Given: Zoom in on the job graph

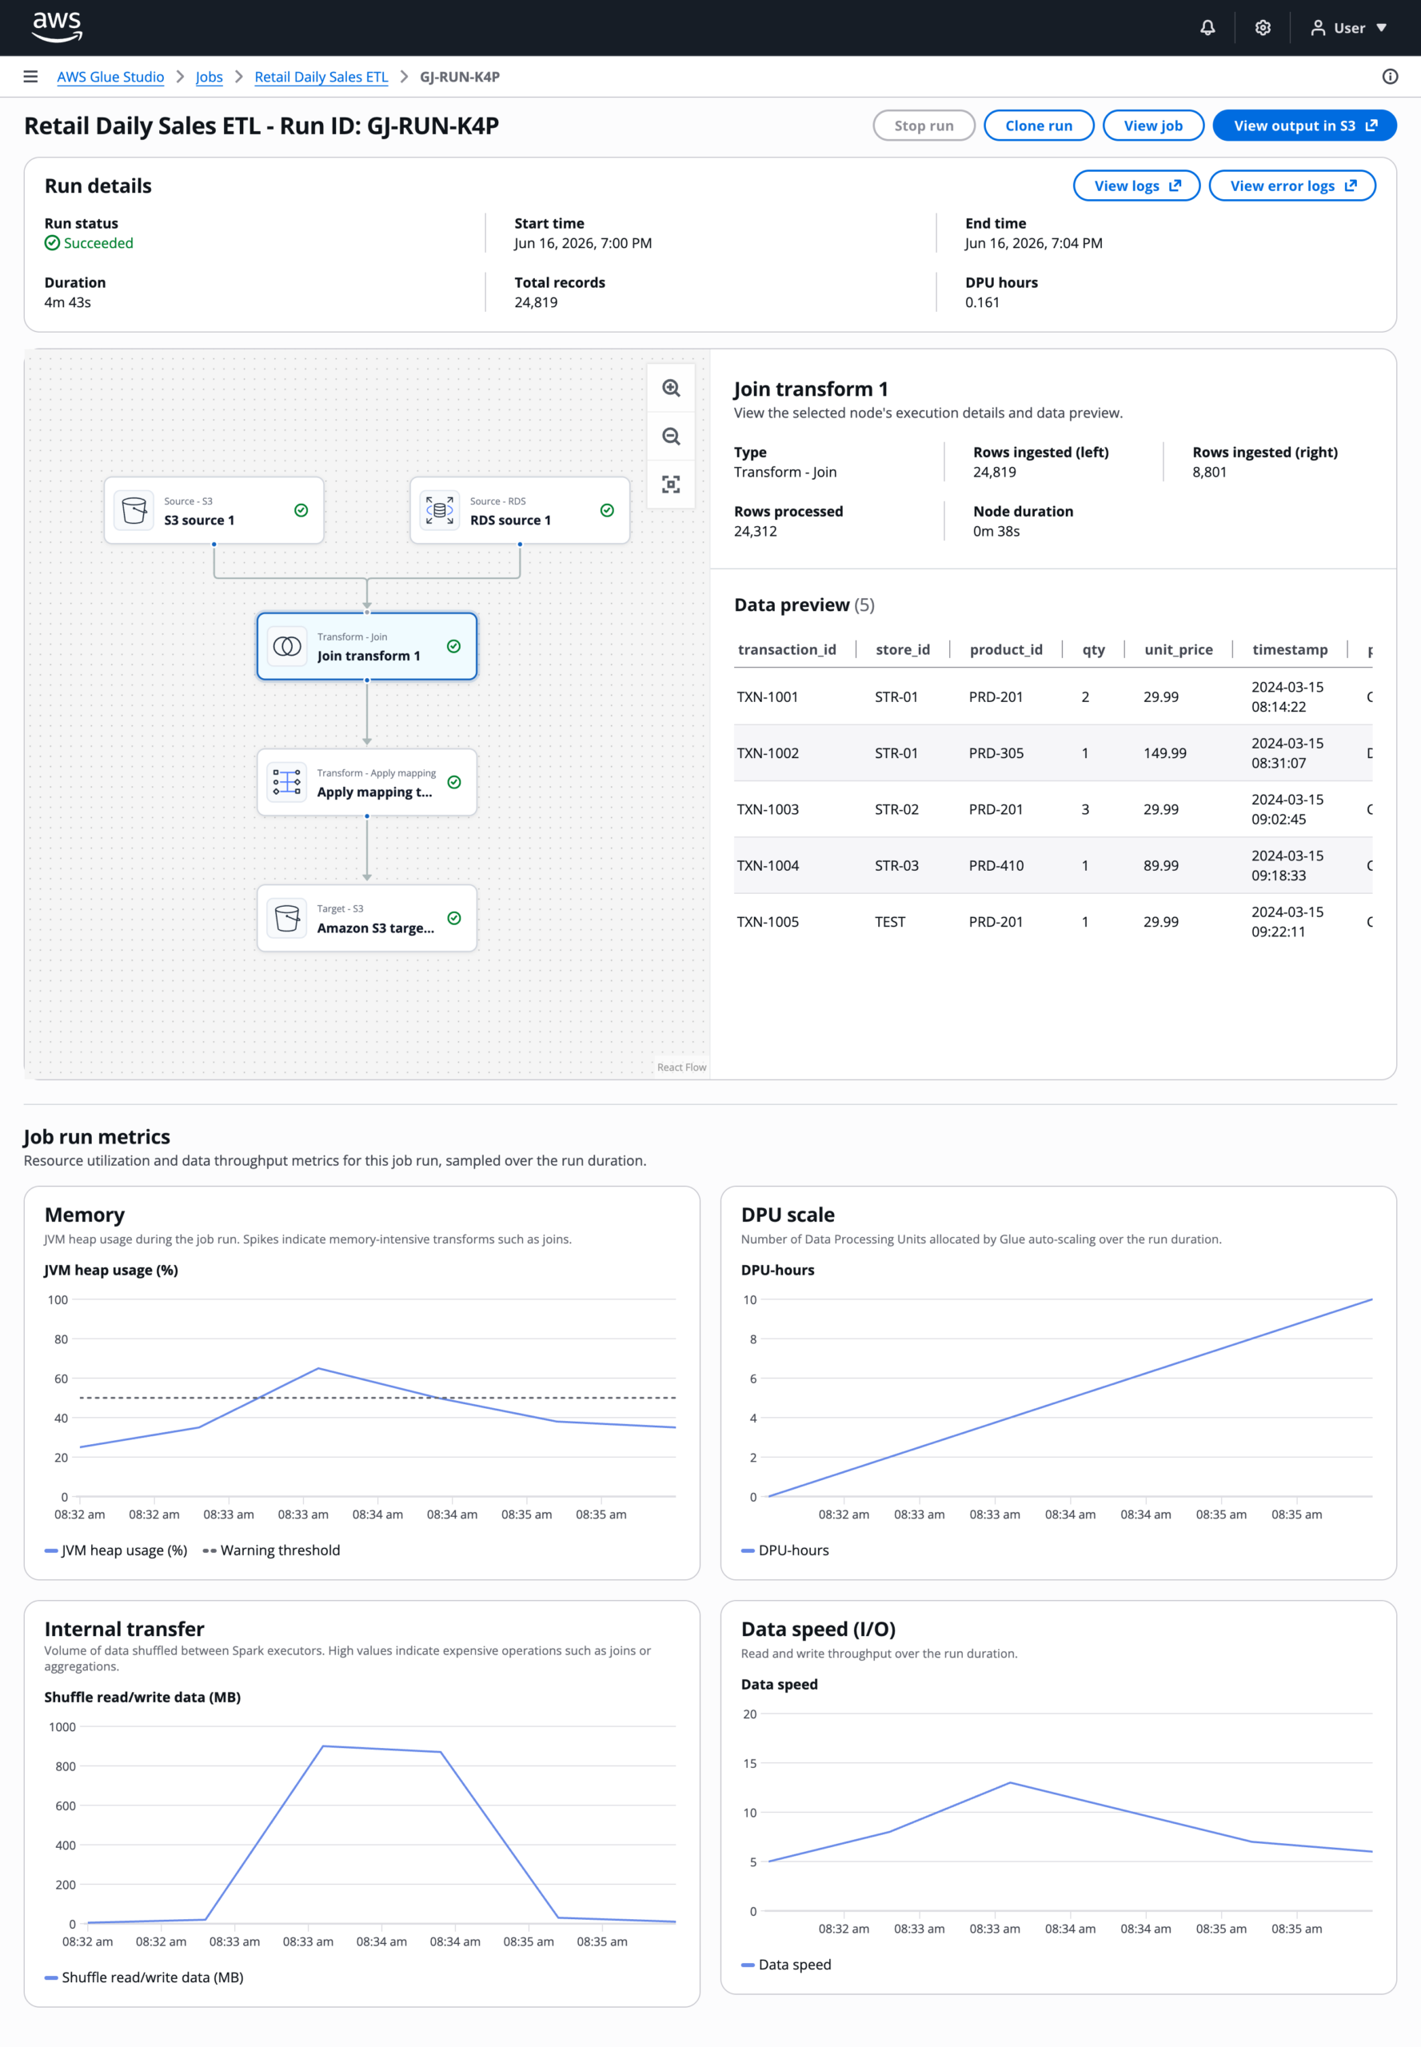Looking at the screenshot, I should click(x=670, y=388).
